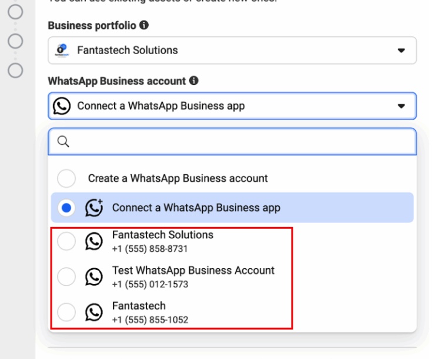Select the Fantastech Solutions radio button
The height and width of the screenshot is (359, 448).
pos(66,241)
